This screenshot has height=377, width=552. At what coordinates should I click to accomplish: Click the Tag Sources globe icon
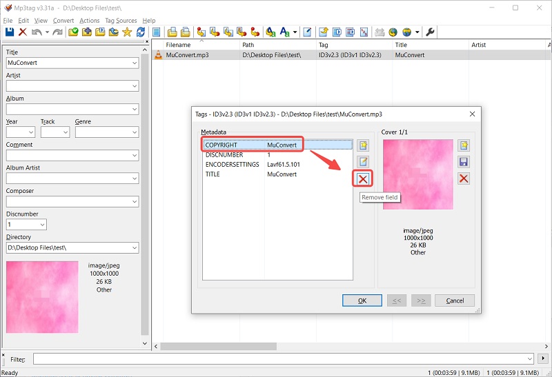406,32
